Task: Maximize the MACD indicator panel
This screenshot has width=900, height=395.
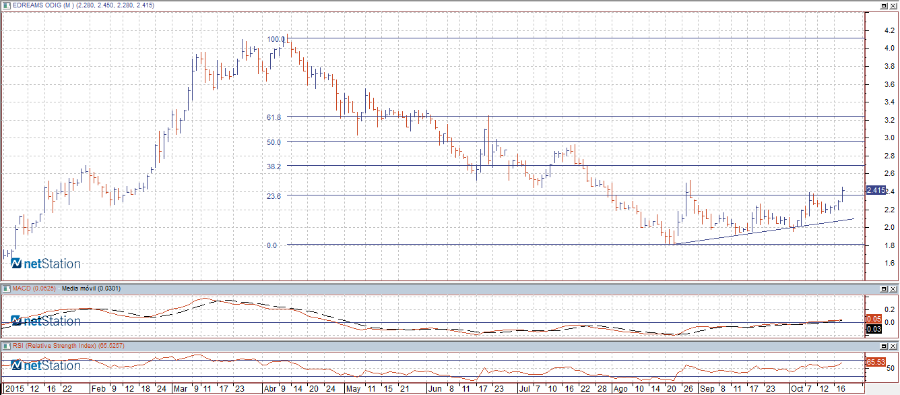Action: pyautogui.click(x=883, y=288)
